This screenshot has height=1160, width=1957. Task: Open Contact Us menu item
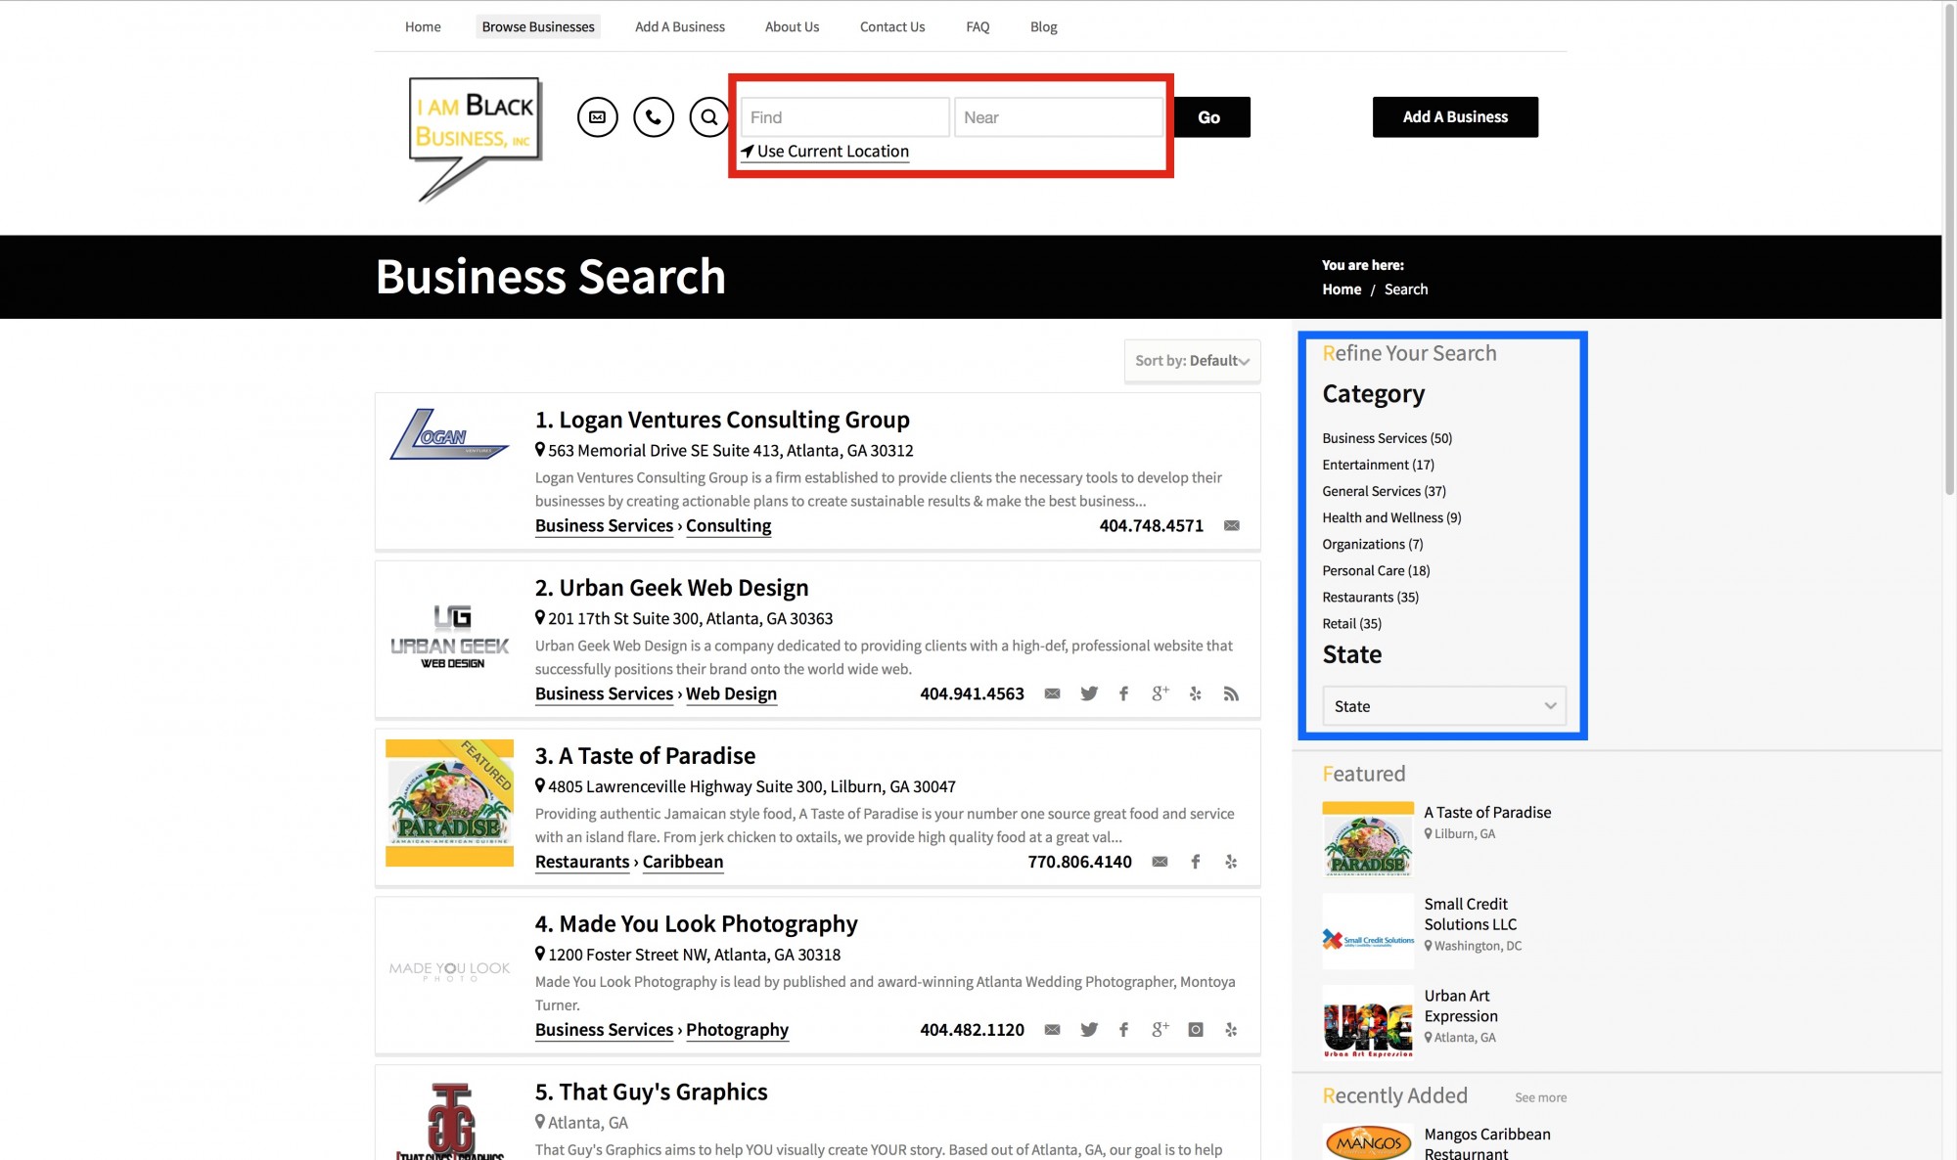892,27
